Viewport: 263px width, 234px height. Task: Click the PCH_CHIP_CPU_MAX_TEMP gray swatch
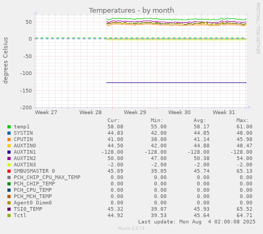9,177
